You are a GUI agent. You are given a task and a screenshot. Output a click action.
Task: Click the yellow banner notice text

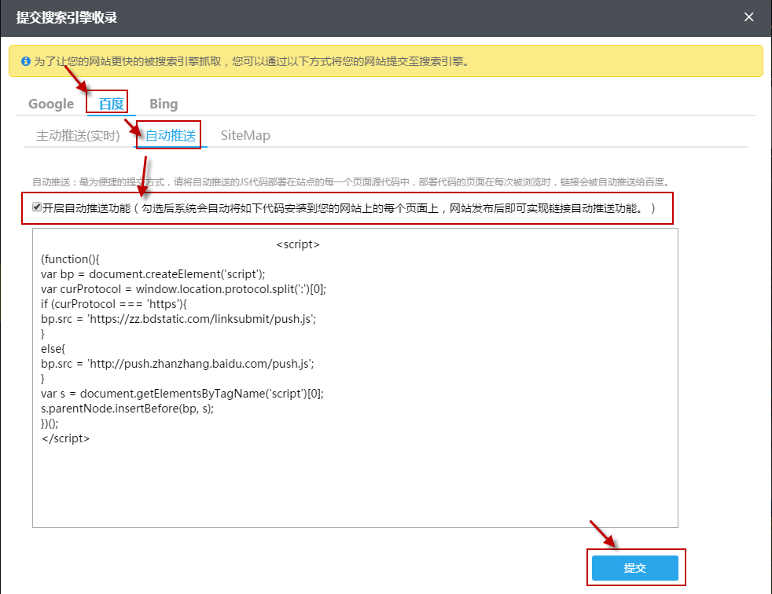[252, 60]
